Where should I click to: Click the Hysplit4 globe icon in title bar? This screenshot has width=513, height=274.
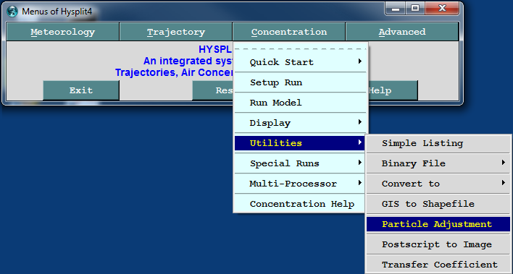pyautogui.click(x=12, y=12)
